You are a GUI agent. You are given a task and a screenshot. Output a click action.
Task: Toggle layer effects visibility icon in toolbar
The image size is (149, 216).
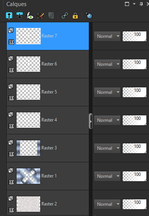click(30, 16)
